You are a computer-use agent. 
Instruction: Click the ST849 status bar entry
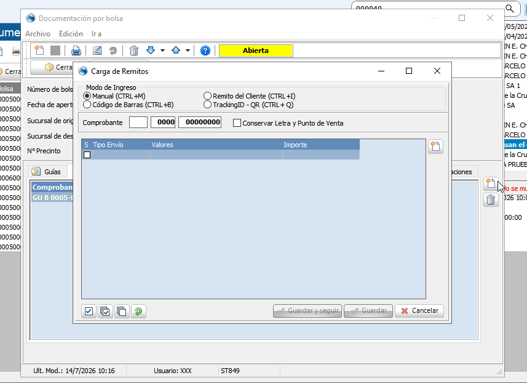pyautogui.click(x=230, y=371)
